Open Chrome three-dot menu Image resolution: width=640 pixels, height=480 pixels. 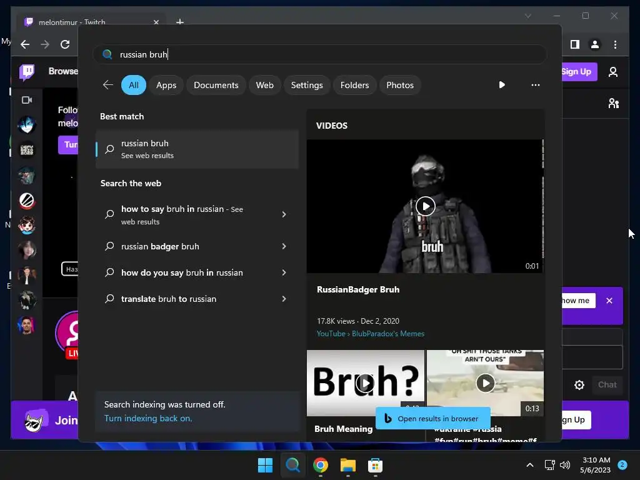click(615, 44)
